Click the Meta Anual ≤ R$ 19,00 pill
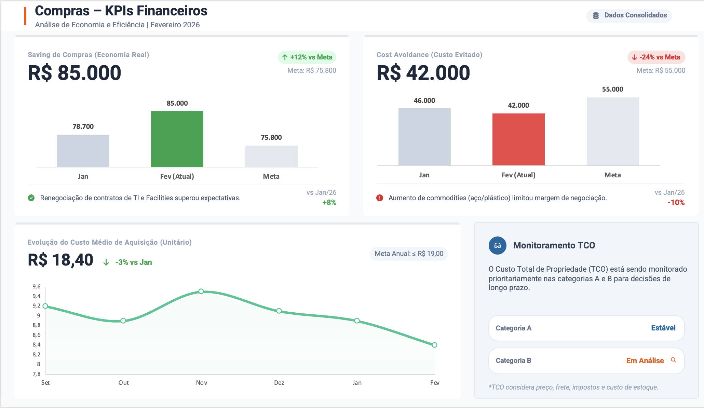704x408 pixels. point(409,254)
